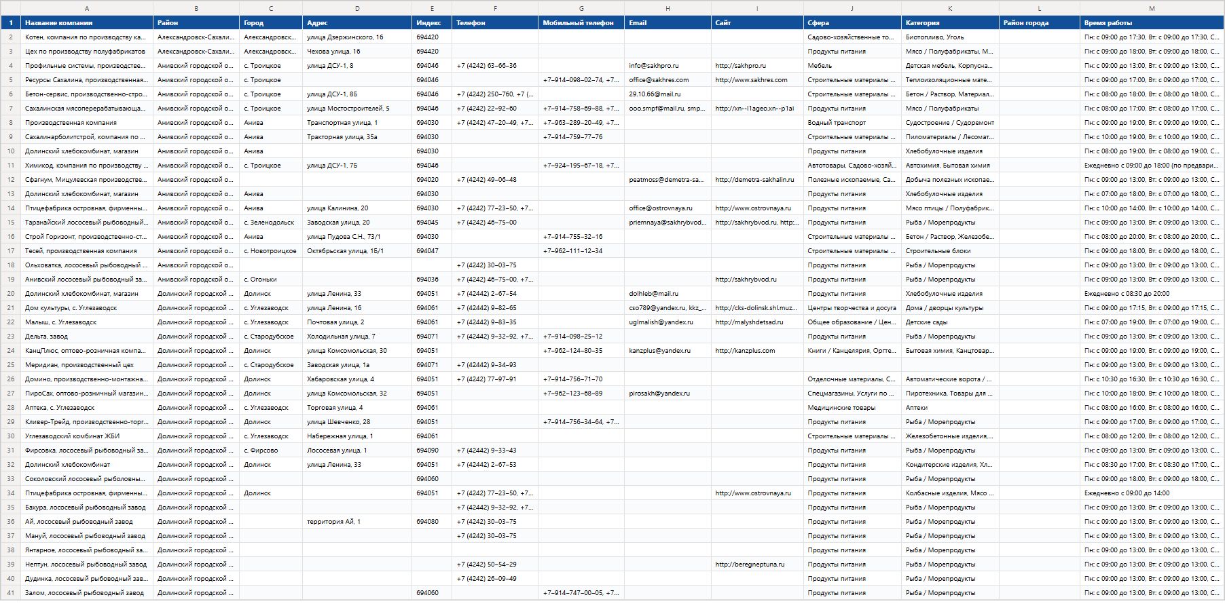Select the cell 'Ежедневно с 08:30 до 20:00'
1225x612 pixels.
tap(1152, 294)
